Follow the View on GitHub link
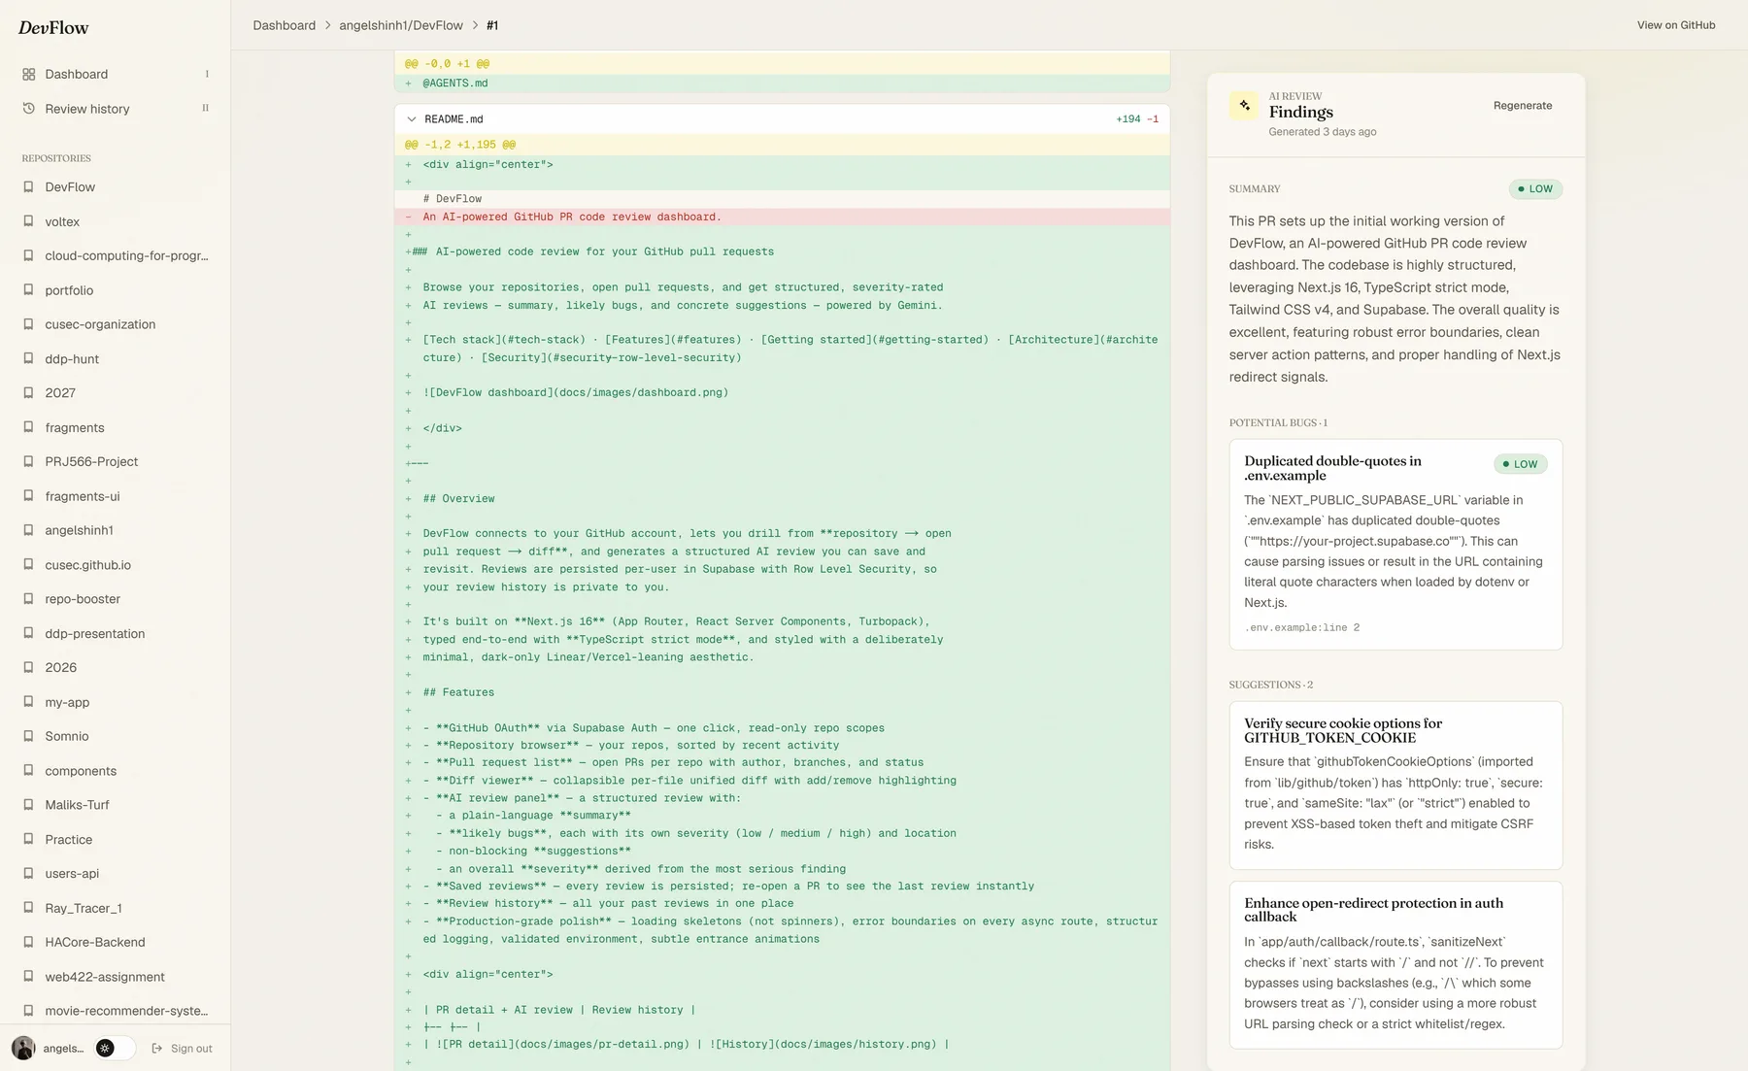 1676,25
